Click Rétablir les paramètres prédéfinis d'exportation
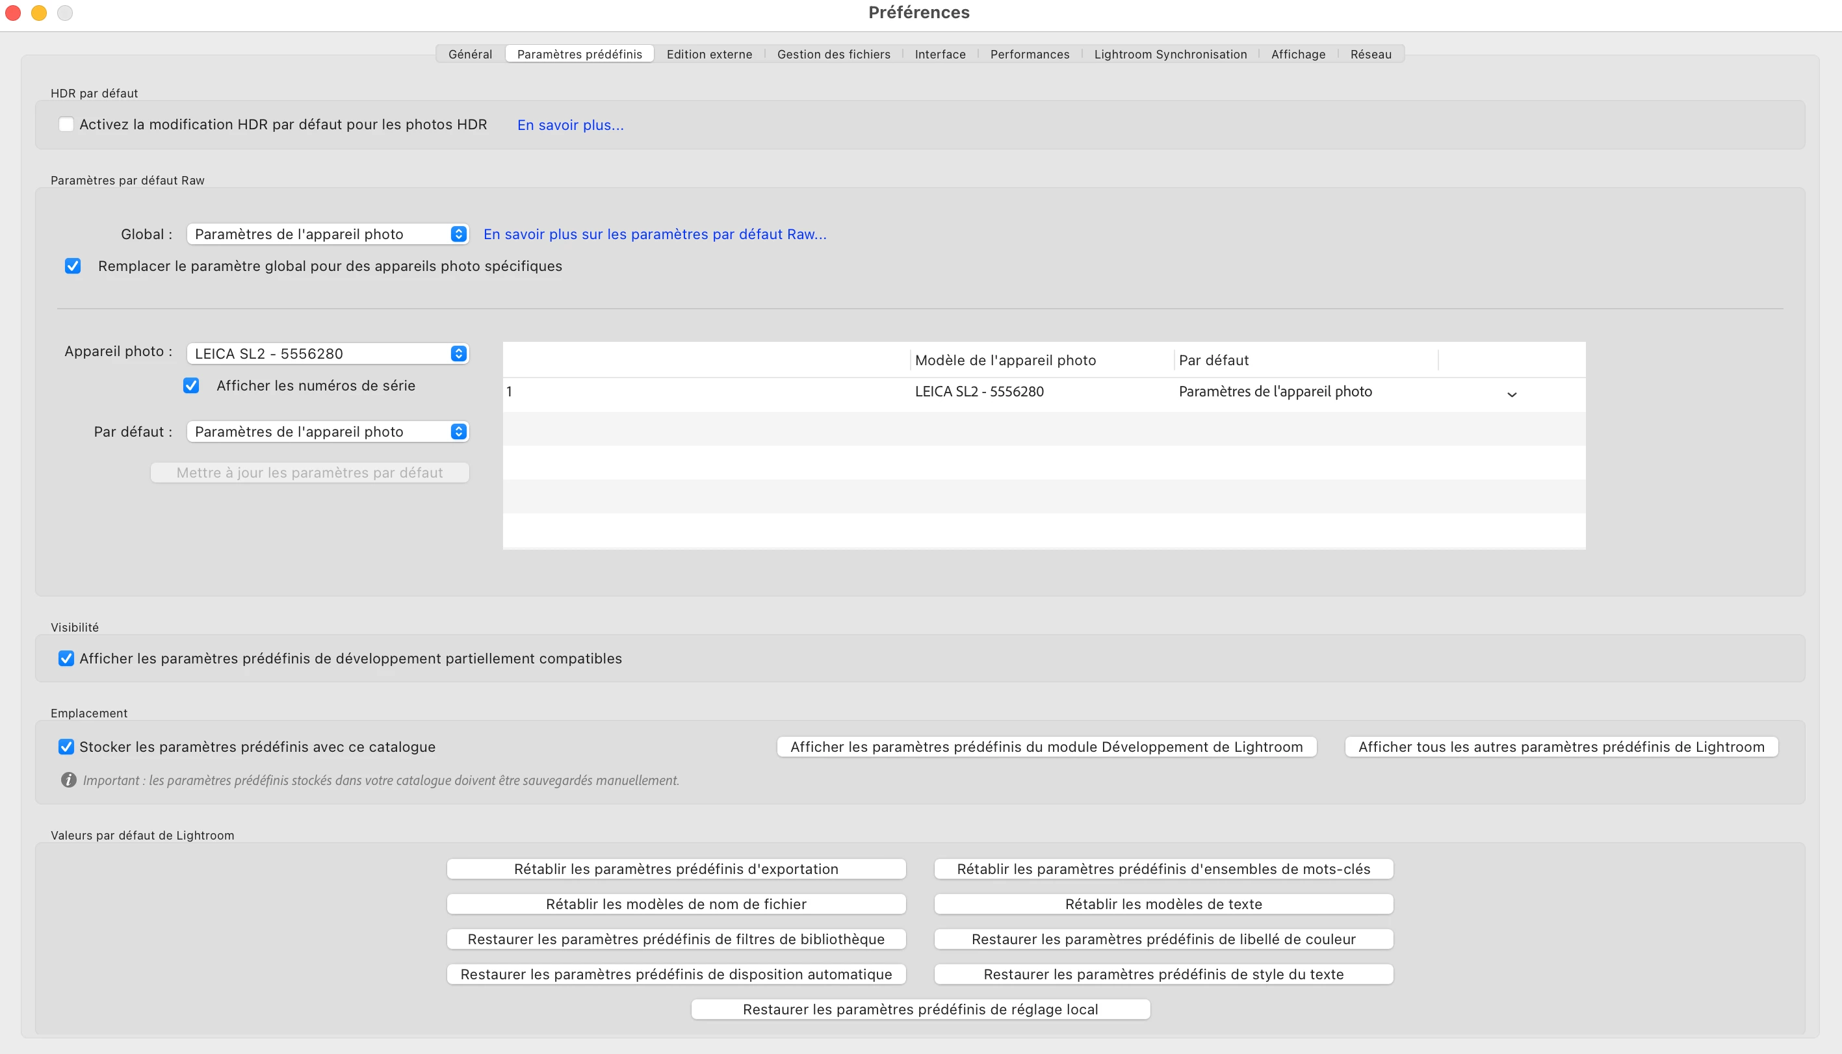The width and height of the screenshot is (1842, 1054). tap(675, 869)
